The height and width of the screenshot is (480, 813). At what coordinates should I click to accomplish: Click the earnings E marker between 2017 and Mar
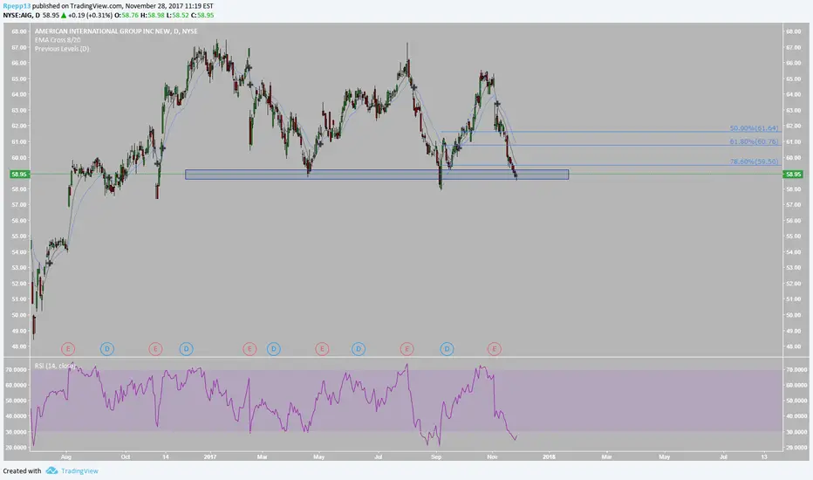click(x=249, y=349)
